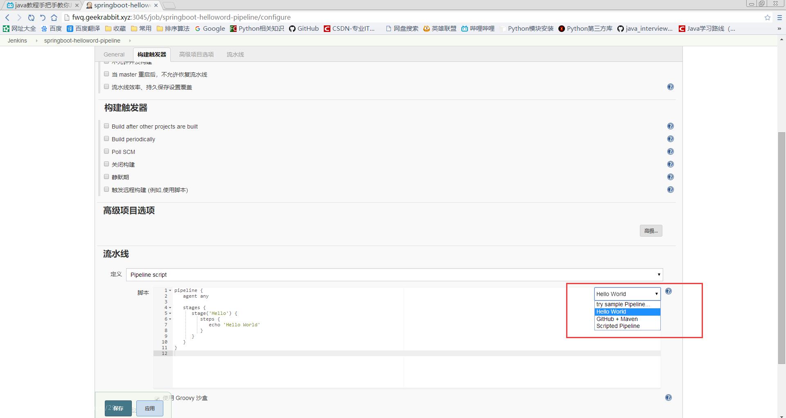This screenshot has width=786, height=418.
Task: Open help icon for Groovy 沙盒
Action: pyautogui.click(x=668, y=398)
